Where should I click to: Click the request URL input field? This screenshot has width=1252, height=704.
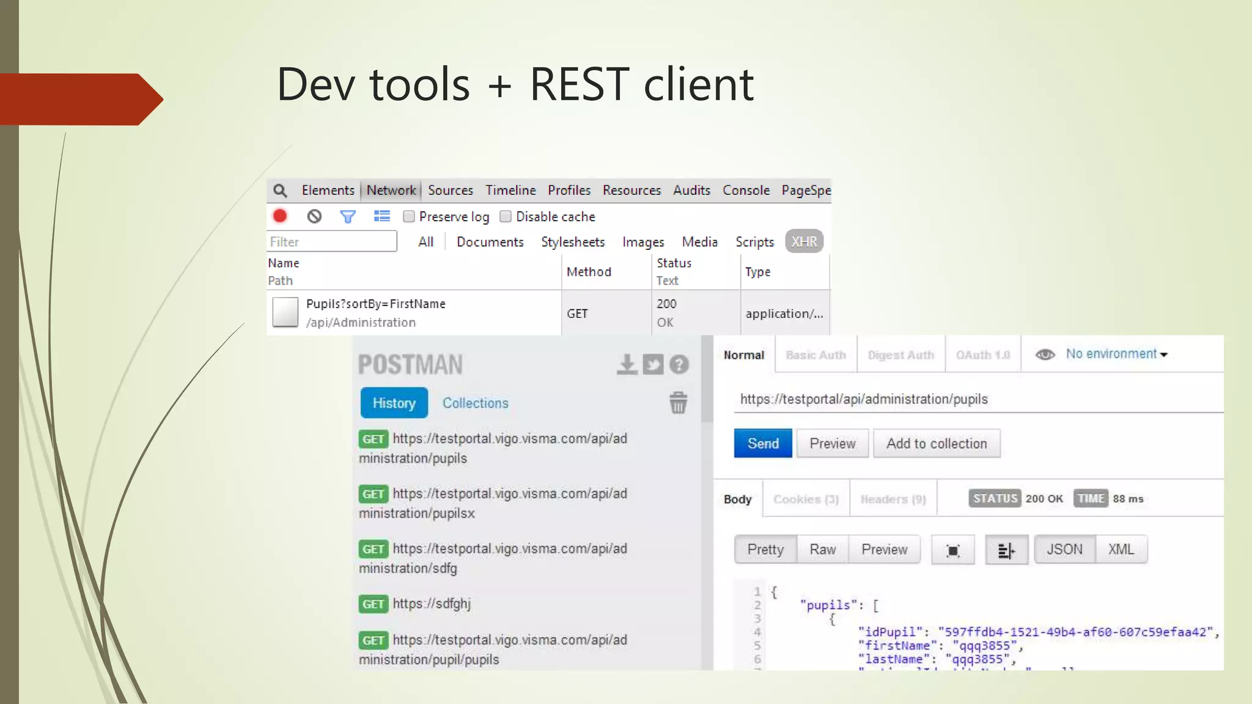(x=978, y=399)
